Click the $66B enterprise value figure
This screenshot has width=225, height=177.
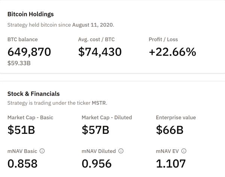[x=169, y=130]
